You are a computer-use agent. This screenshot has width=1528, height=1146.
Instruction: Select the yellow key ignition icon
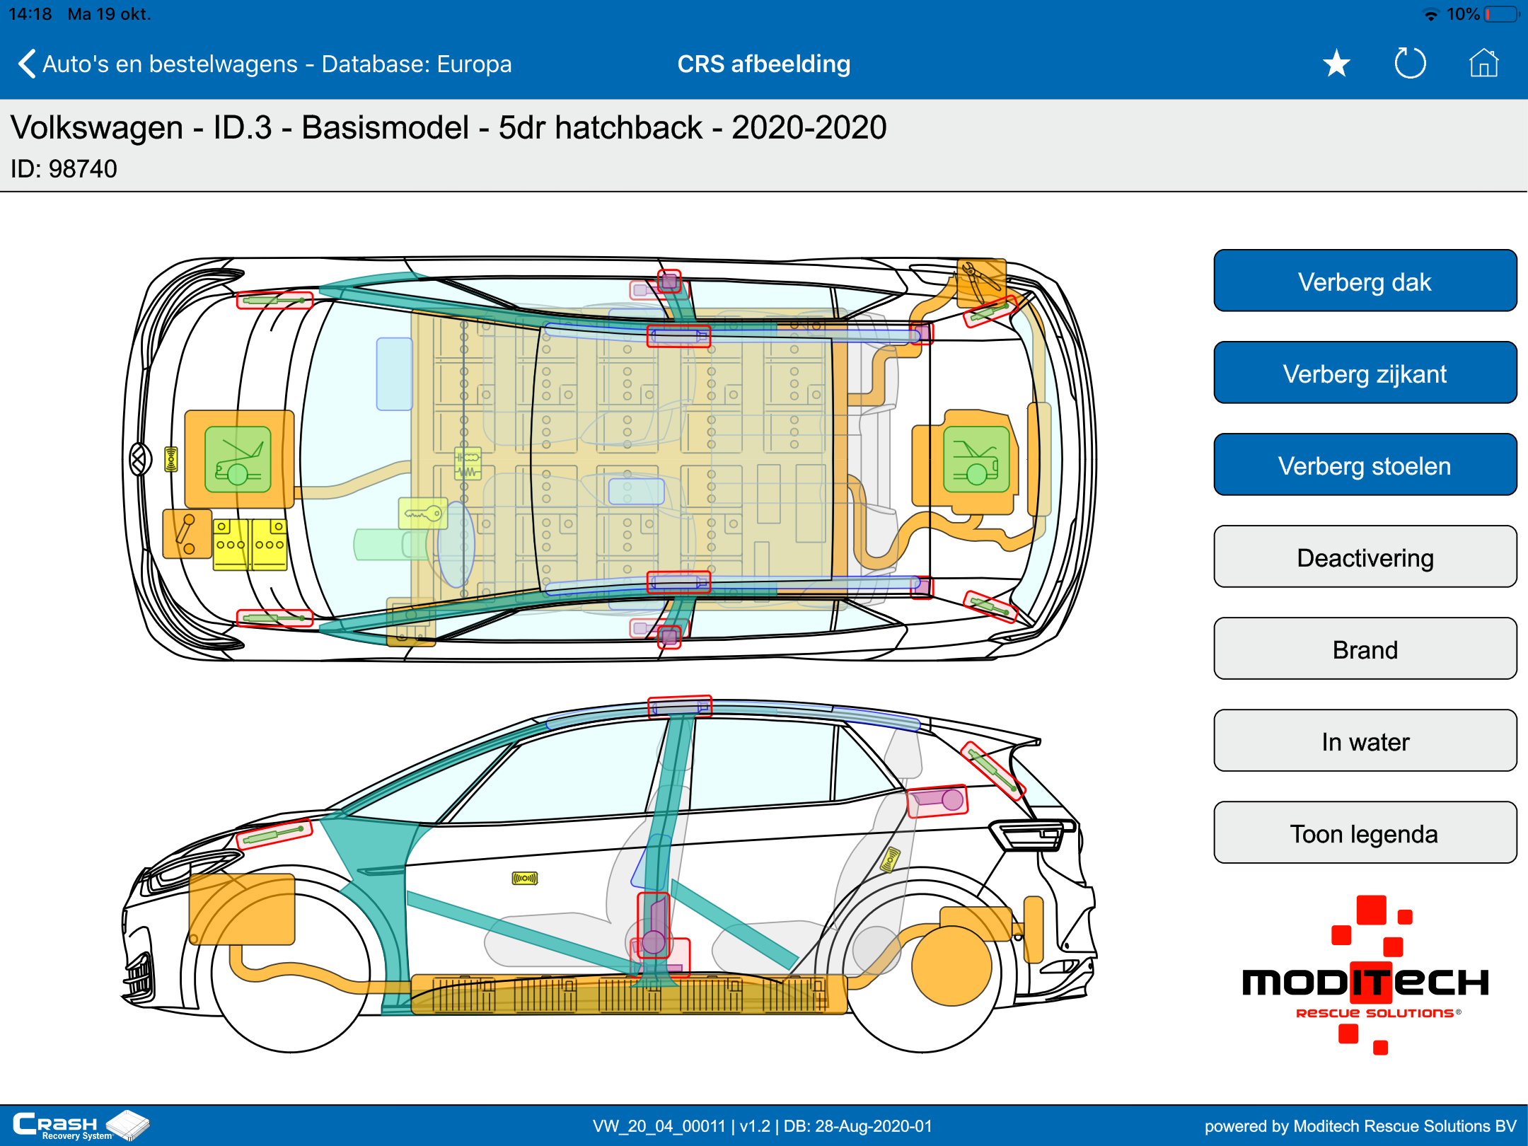423,514
